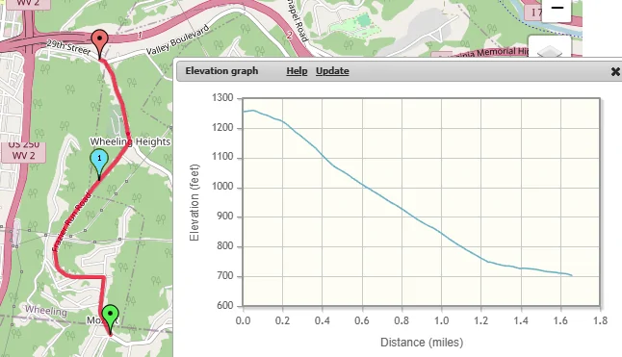
Task: Click the Update link in Elevation graph
Action: coord(332,71)
